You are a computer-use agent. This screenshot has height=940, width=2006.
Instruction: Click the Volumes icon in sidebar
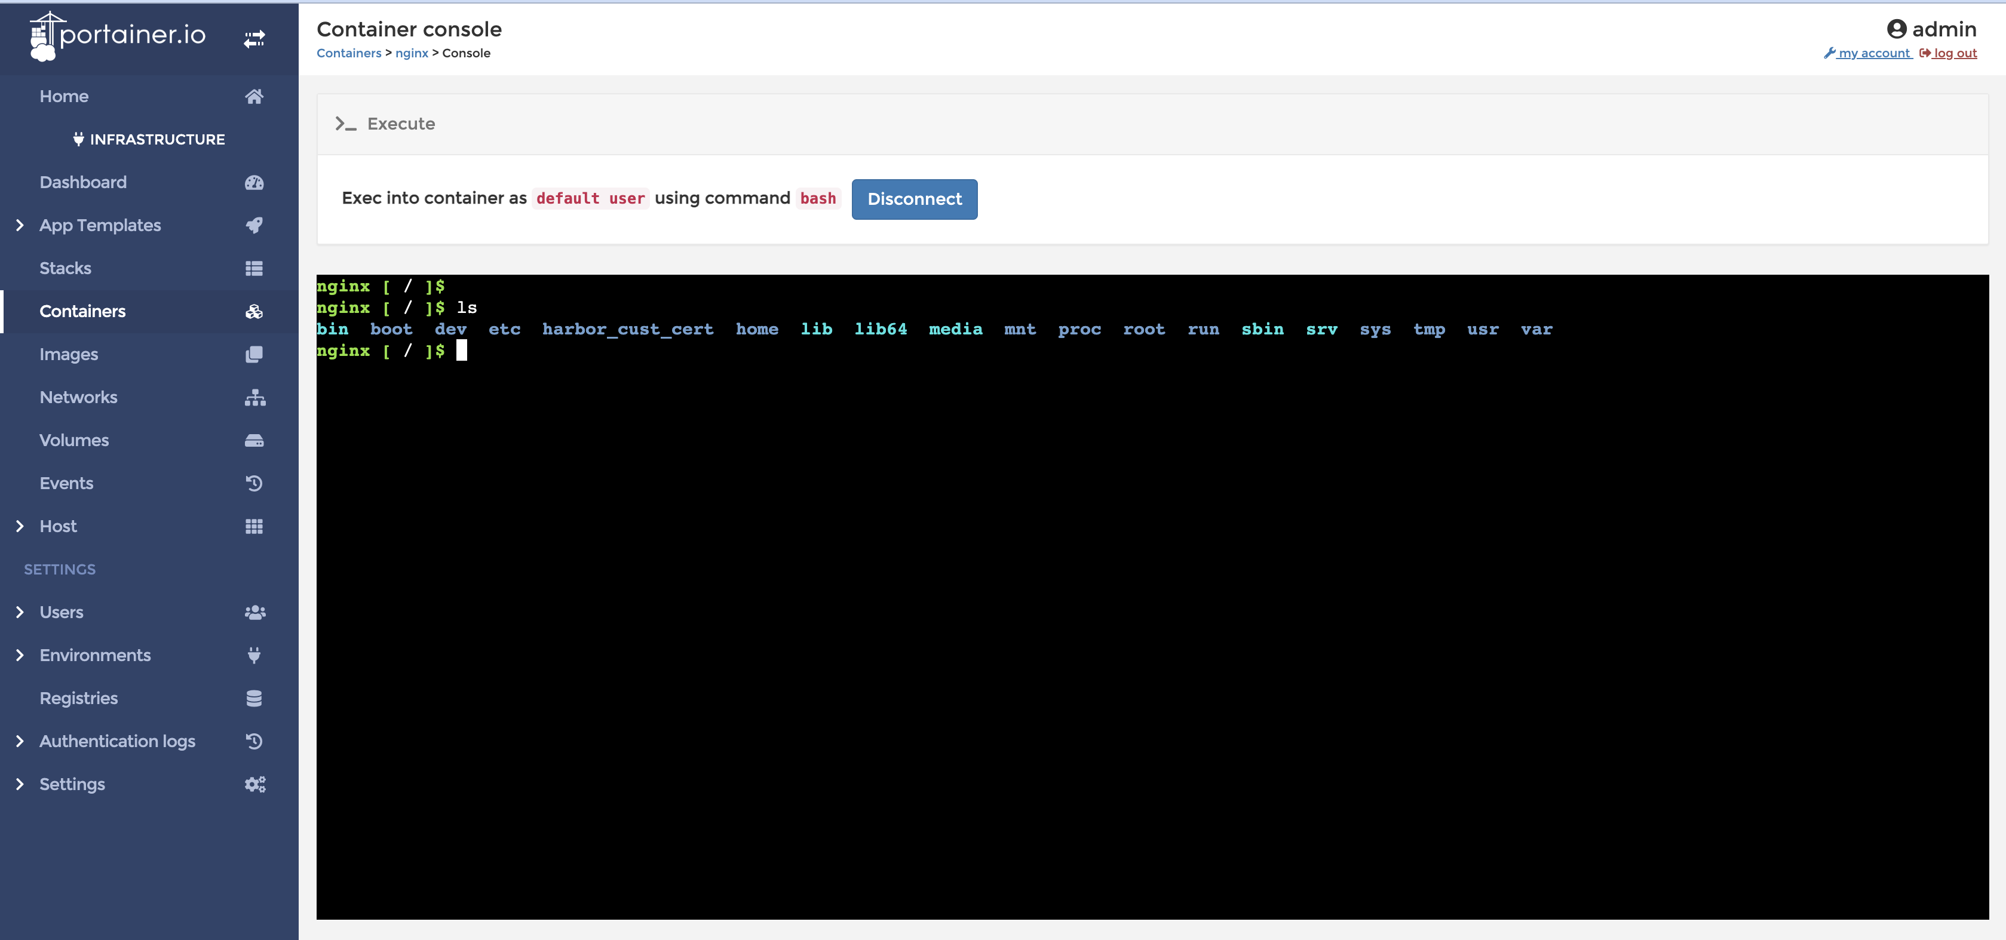pos(254,440)
